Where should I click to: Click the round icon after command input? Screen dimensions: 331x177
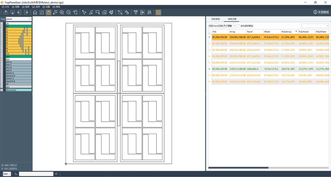point(56,174)
